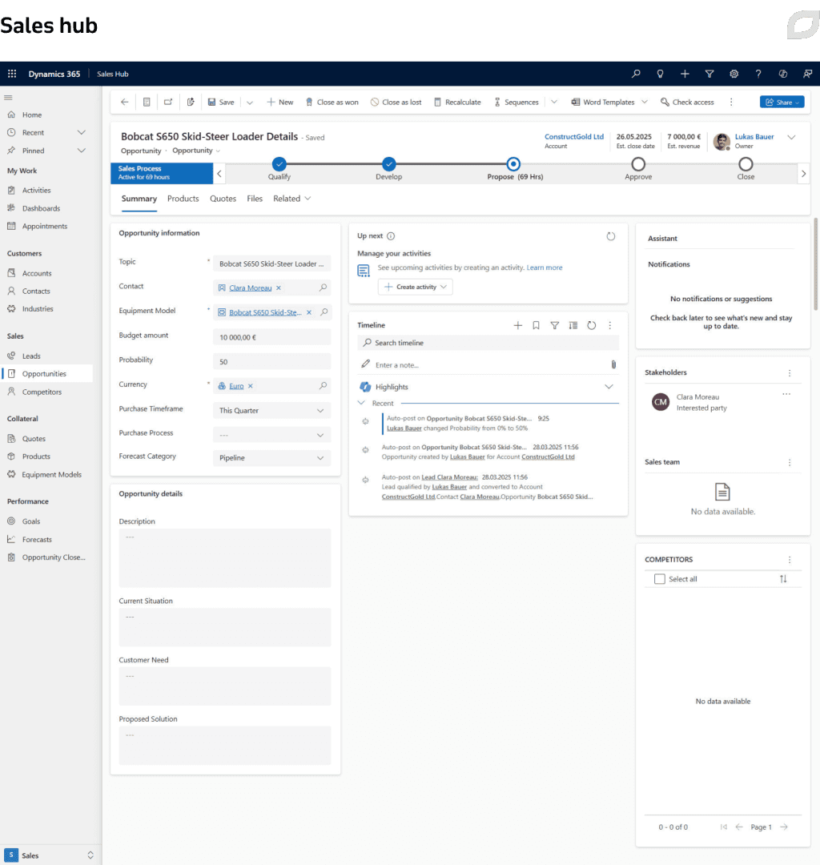Viewport: 820px width, 865px height.
Task: Remove Clara Moreau from Contact field
Action: tap(279, 288)
